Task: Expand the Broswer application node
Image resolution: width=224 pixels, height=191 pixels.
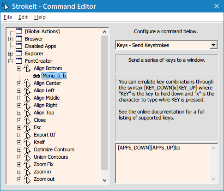Action: point(10,39)
